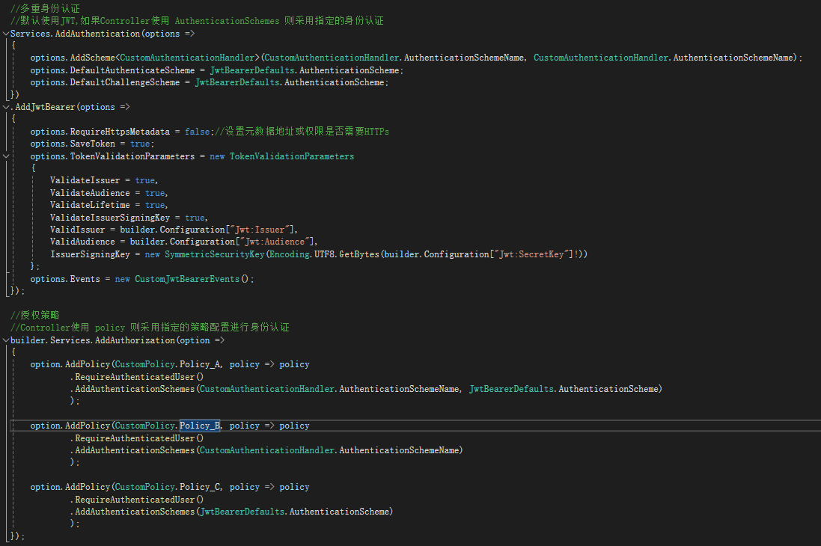
Task: Click the true value after SaveToken
Action: pyautogui.click(x=140, y=144)
